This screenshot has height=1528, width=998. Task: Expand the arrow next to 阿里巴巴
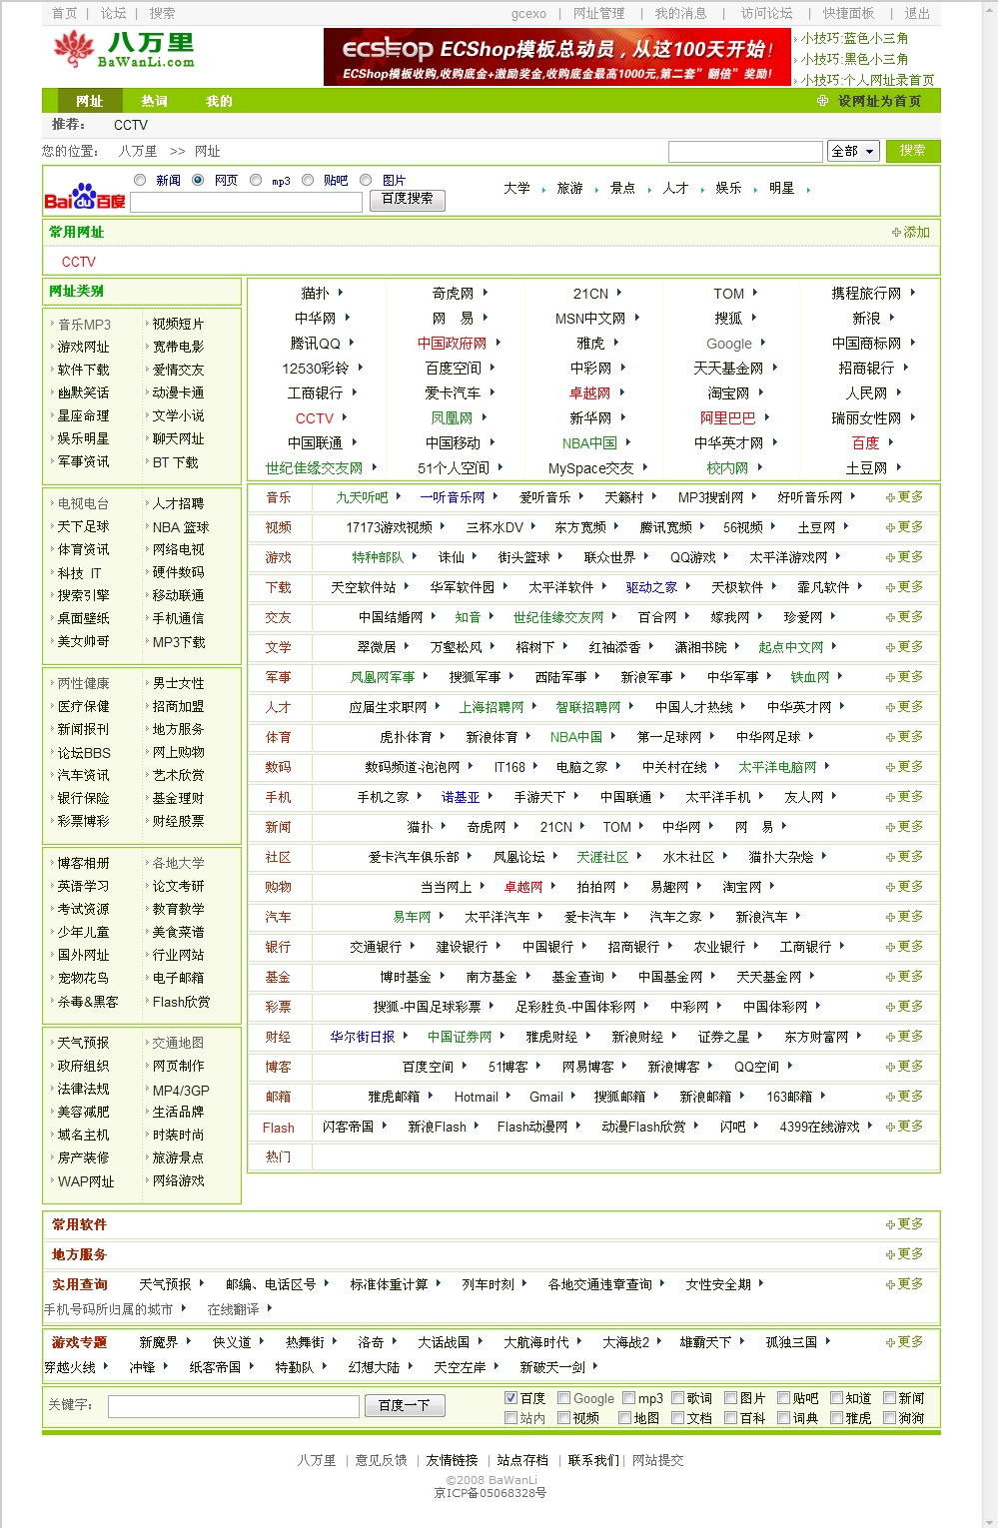pyautogui.click(x=767, y=417)
